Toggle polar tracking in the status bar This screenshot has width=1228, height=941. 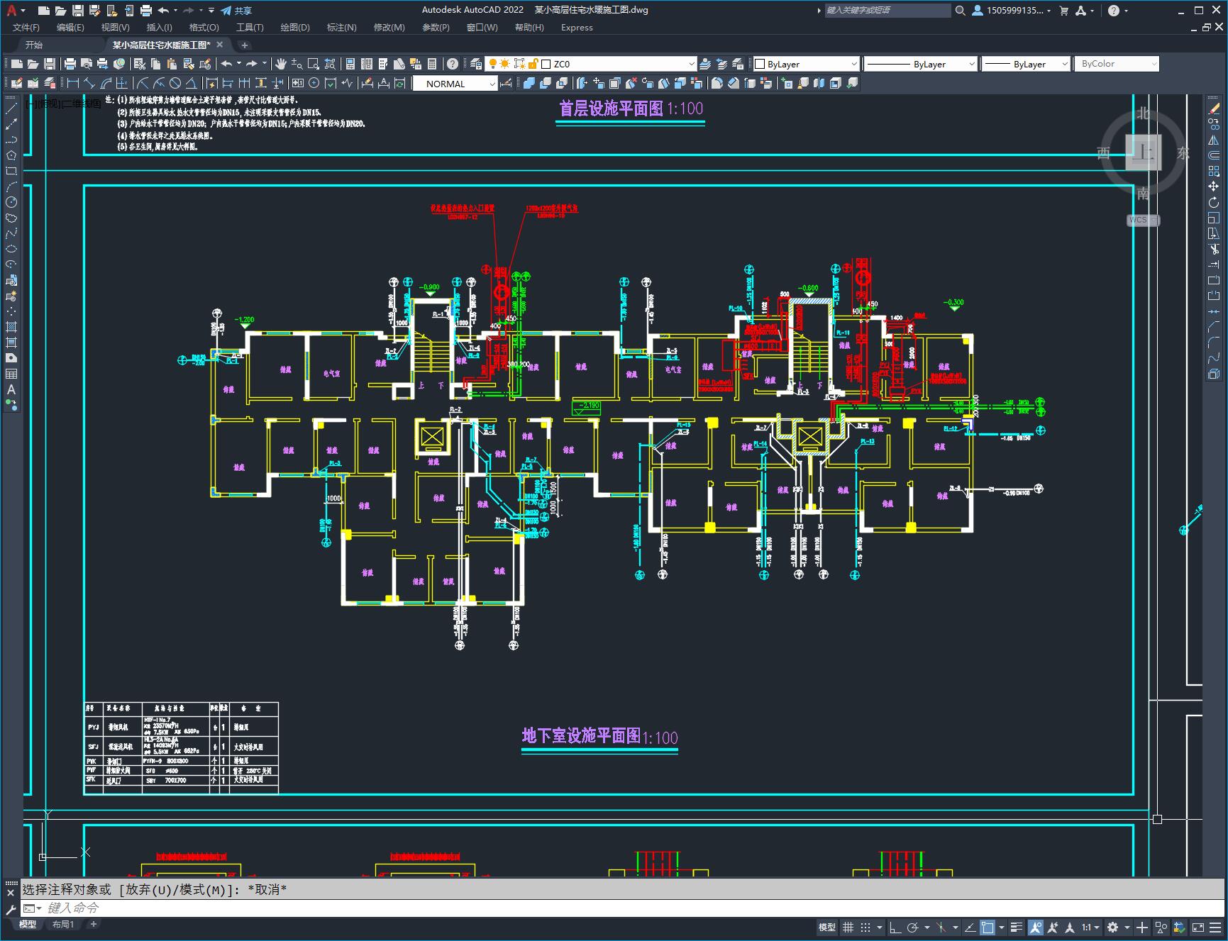click(x=913, y=927)
